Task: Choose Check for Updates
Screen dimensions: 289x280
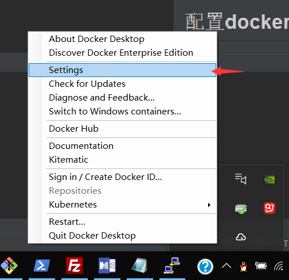Action: coord(87,84)
